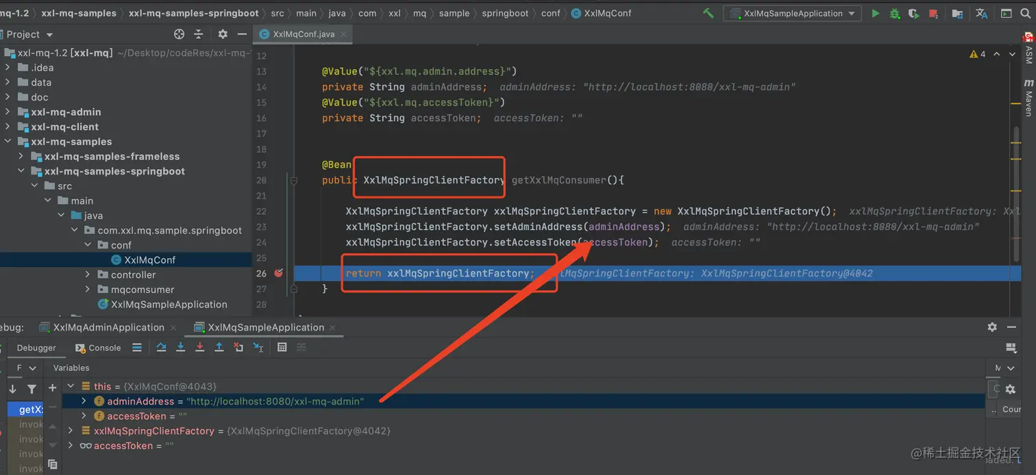This screenshot has height=475, width=1036.
Task: Open Project view selector dropdown
Action: click(x=29, y=34)
